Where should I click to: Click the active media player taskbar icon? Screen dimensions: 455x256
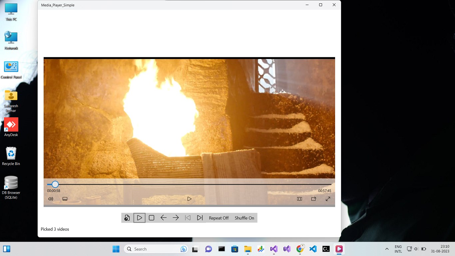(339, 249)
